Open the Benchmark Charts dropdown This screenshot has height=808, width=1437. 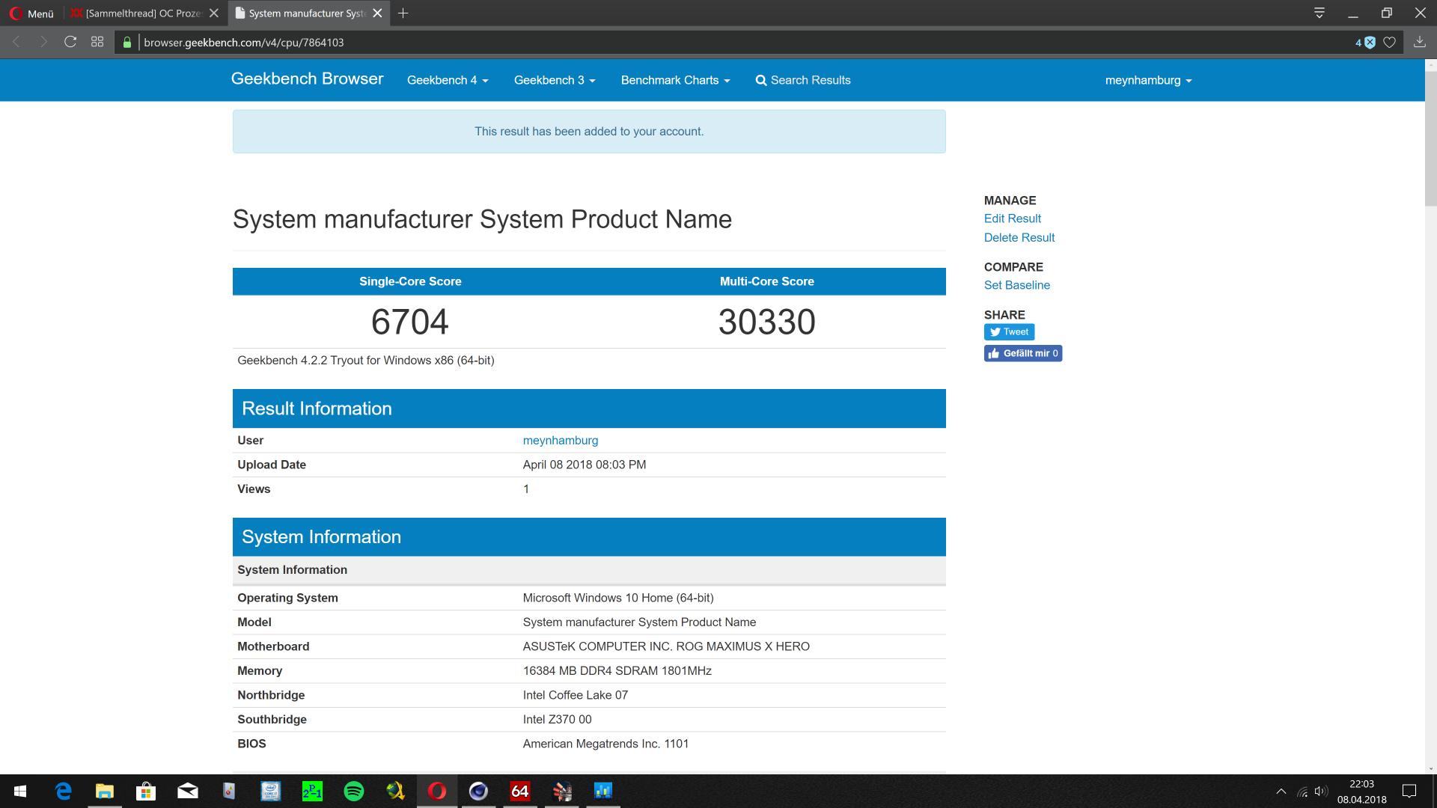(674, 80)
